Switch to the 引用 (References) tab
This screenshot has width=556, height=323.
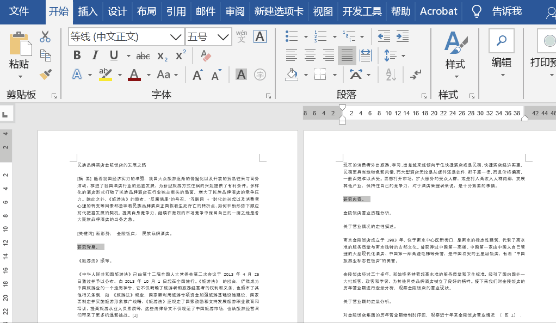point(176,11)
